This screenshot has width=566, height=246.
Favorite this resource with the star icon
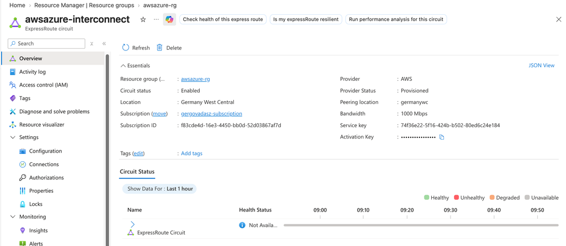pos(143,19)
